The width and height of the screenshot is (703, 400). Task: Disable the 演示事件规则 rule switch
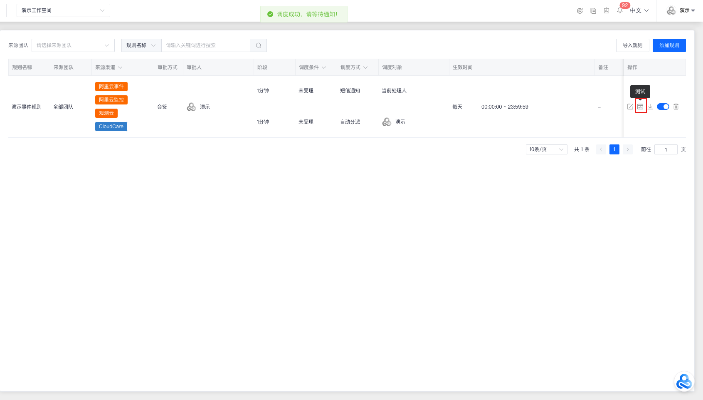point(663,107)
